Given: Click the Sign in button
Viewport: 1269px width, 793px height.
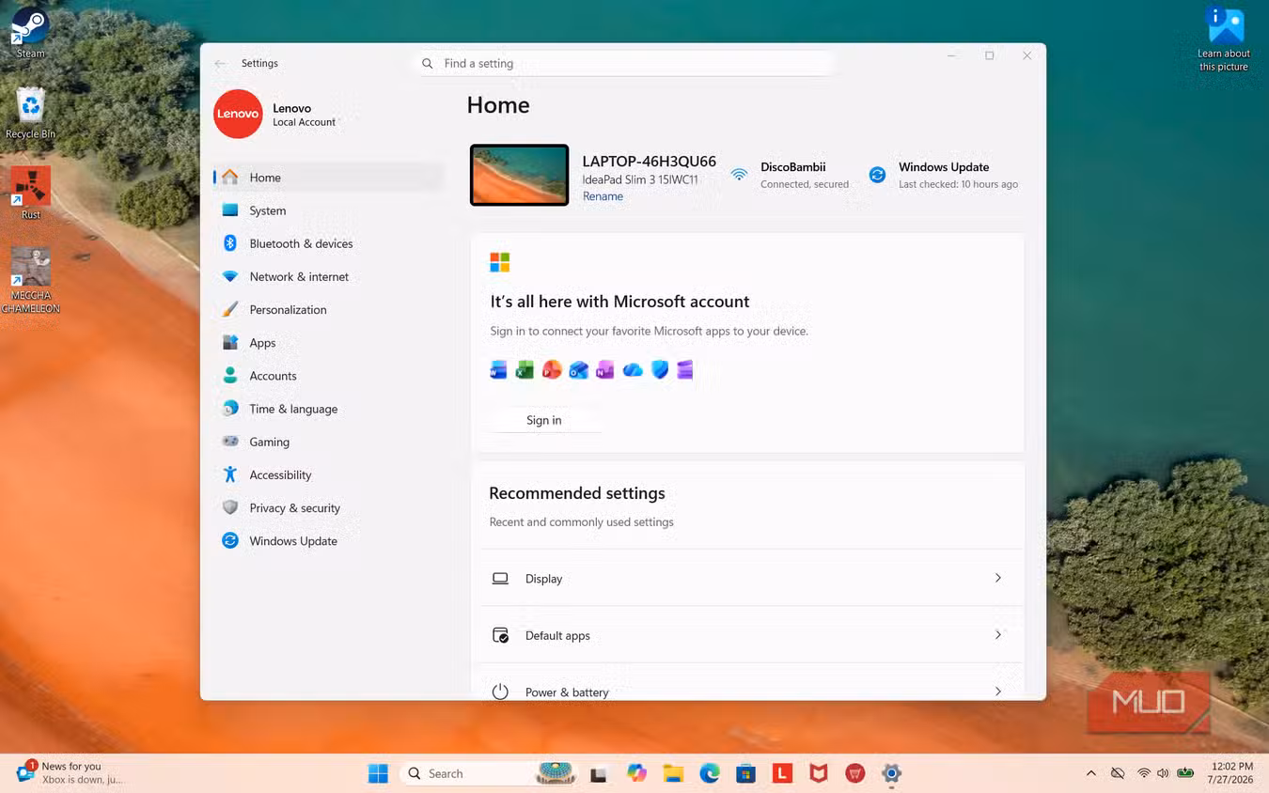Looking at the screenshot, I should [544, 420].
